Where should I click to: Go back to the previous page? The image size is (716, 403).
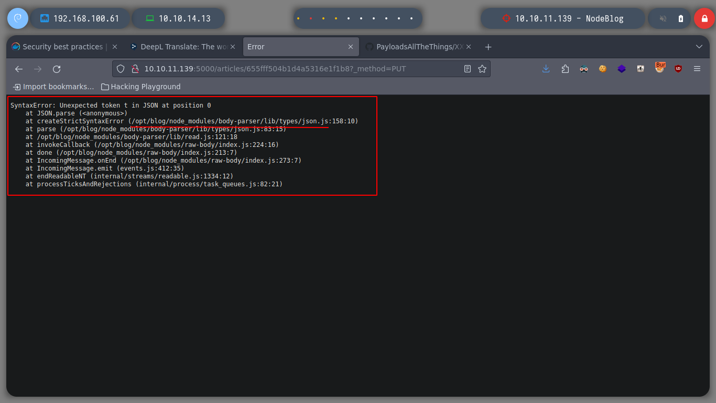coord(19,69)
